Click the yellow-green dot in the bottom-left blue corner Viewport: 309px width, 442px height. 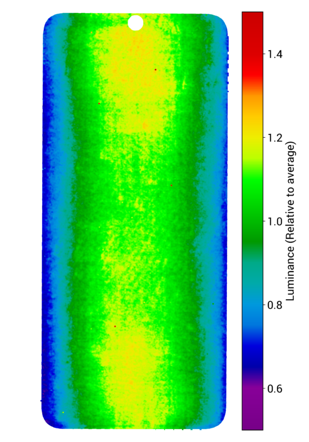point(63,412)
